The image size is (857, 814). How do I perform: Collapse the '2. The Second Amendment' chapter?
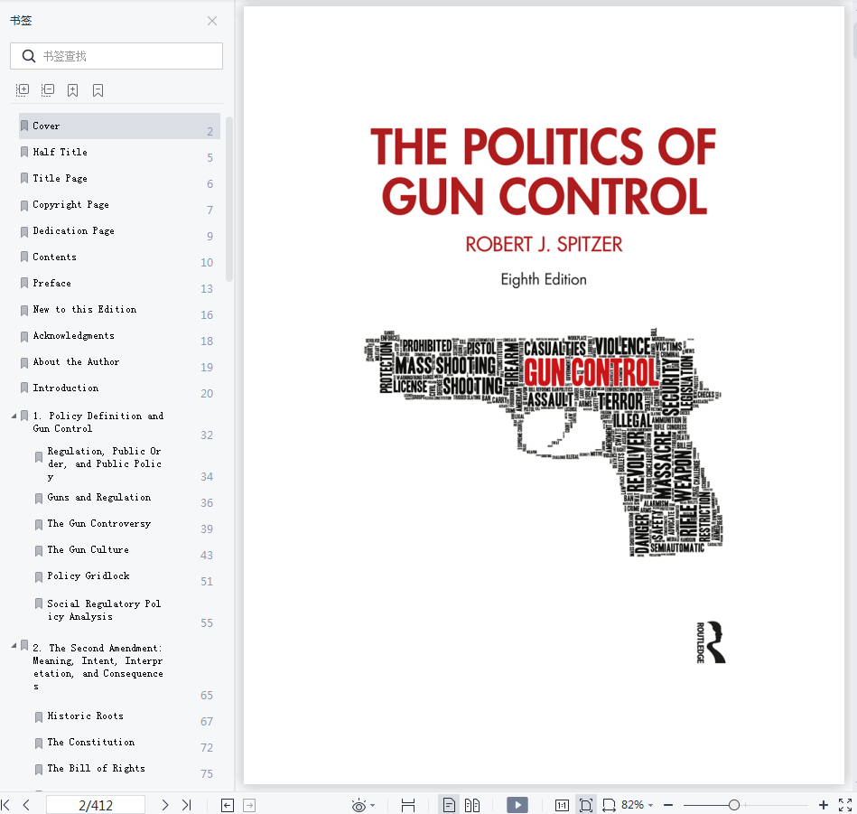(14, 646)
